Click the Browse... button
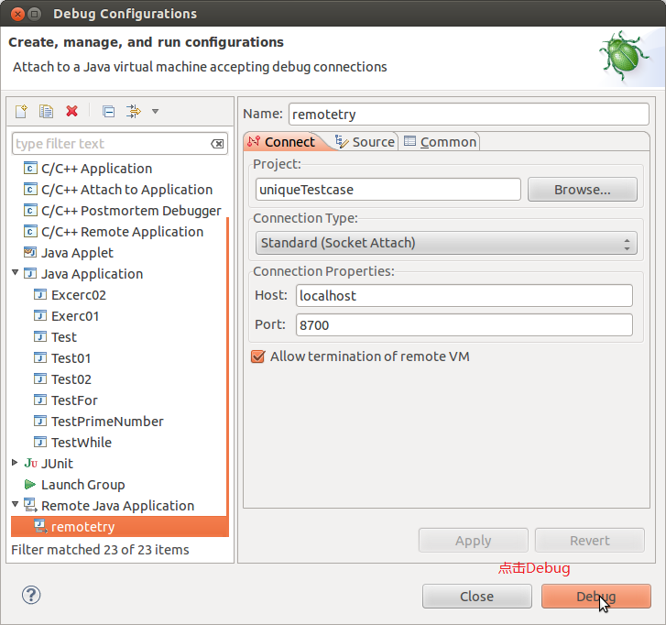Image resolution: width=666 pixels, height=625 pixels. point(583,190)
